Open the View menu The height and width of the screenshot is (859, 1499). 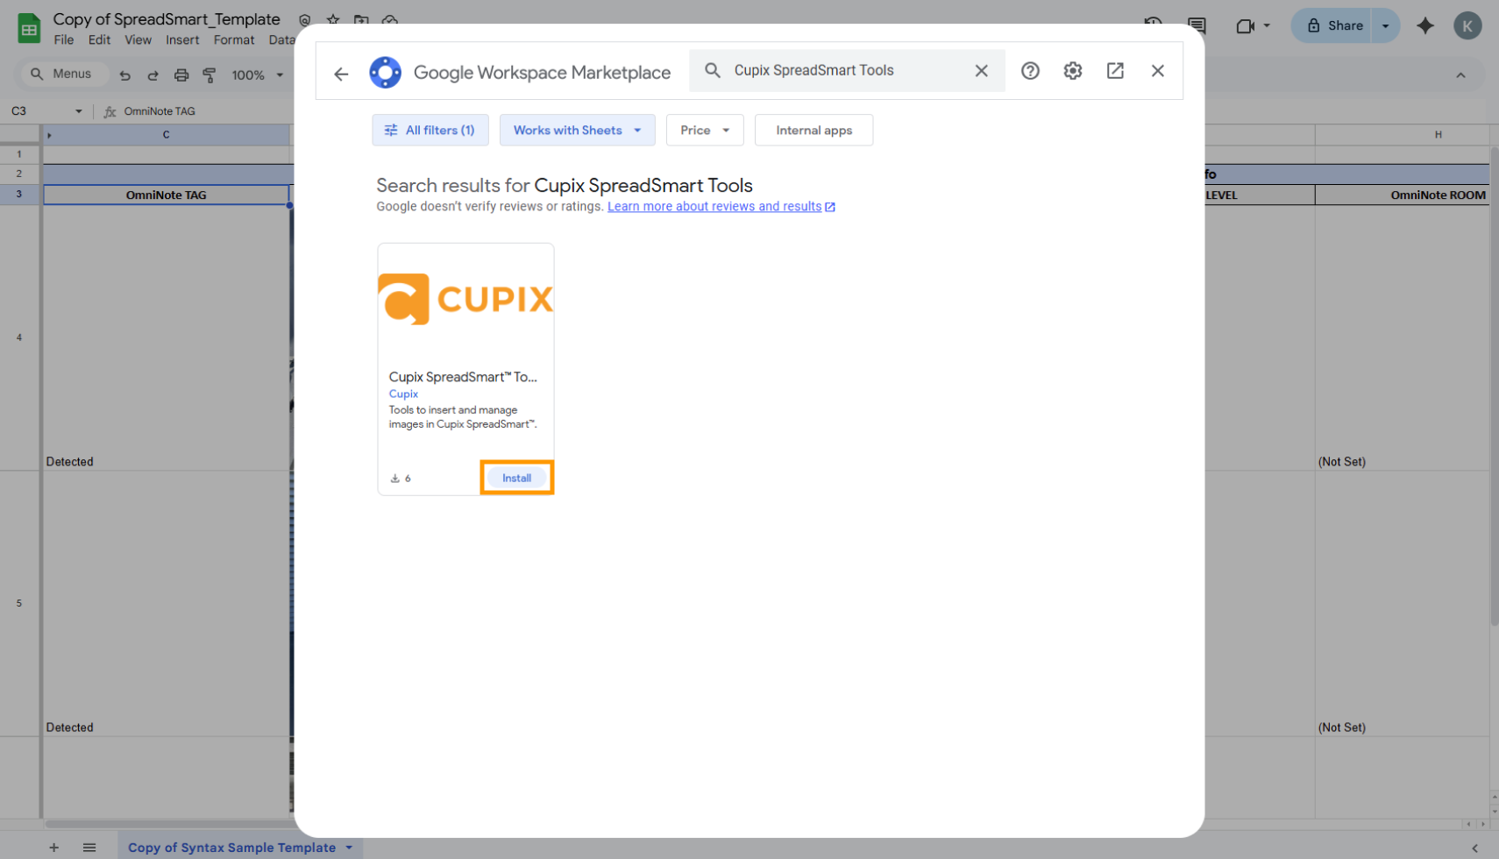tap(138, 40)
